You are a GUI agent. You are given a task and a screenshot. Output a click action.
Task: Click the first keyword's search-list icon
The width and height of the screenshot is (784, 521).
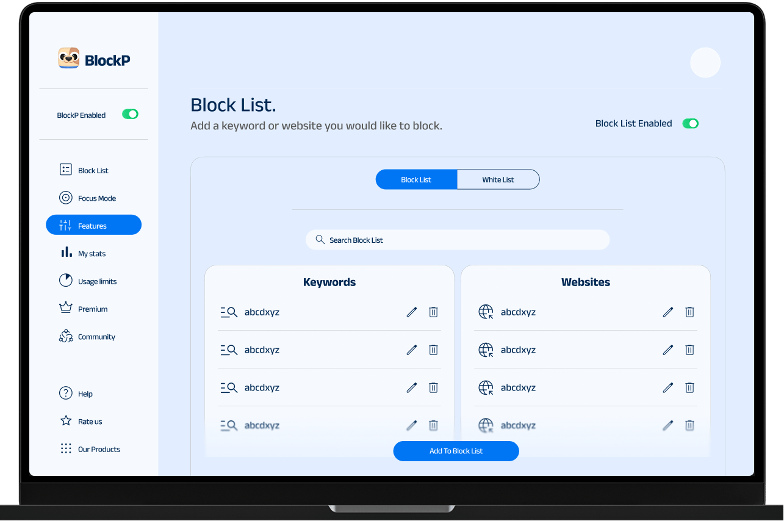click(229, 312)
